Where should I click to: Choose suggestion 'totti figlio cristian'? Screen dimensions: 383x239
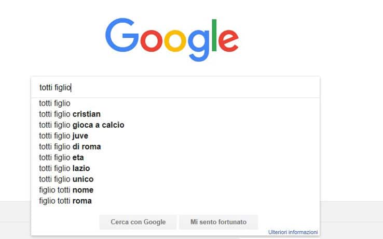click(x=175, y=114)
